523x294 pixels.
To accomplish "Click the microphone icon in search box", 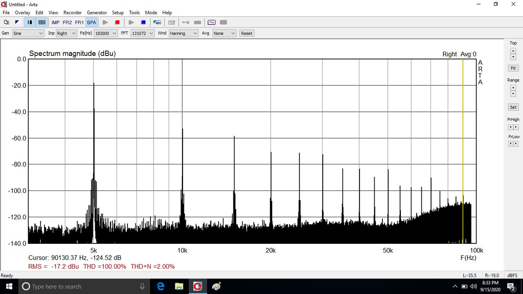I will [142, 286].
